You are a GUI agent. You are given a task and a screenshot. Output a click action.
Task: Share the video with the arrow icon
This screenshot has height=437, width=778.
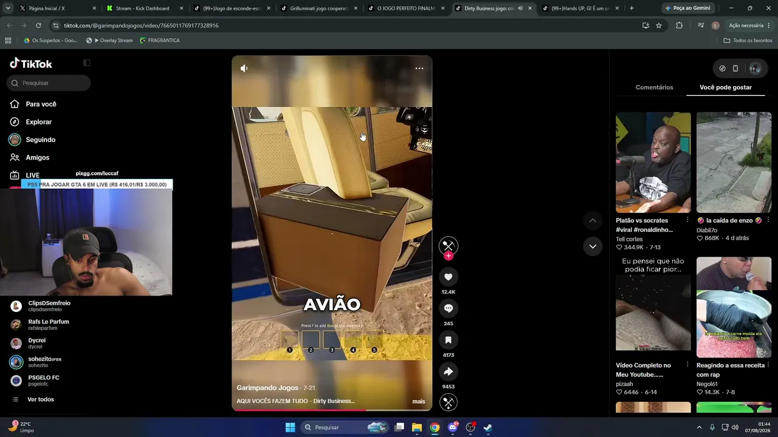pyautogui.click(x=449, y=371)
